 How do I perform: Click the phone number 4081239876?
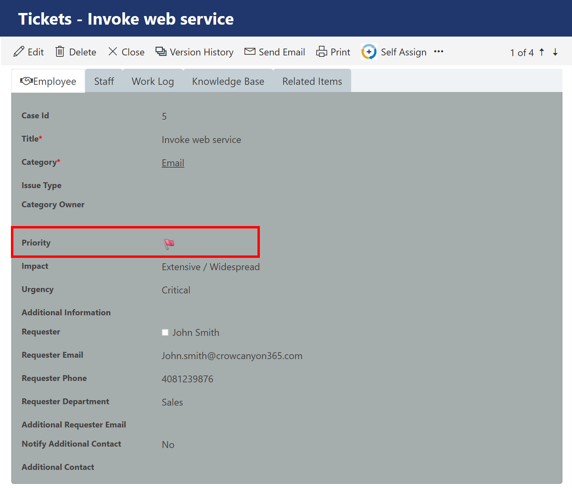coord(187,379)
